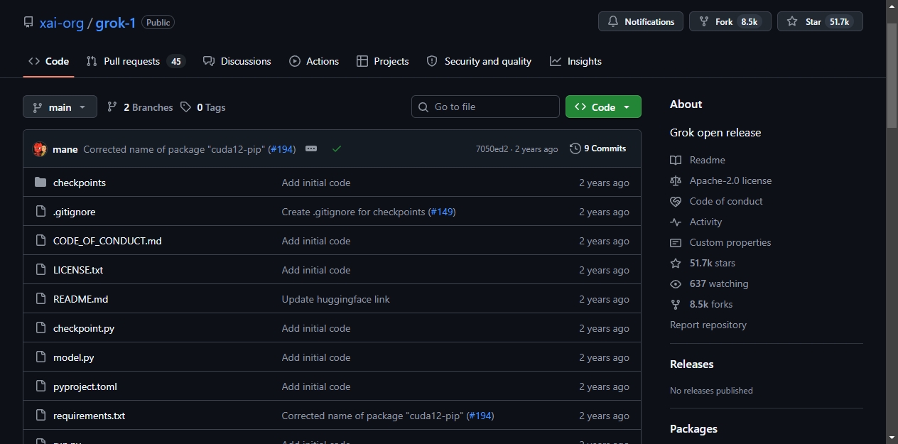Click the repository icon beside xai-org
898x444 pixels.
[28, 22]
